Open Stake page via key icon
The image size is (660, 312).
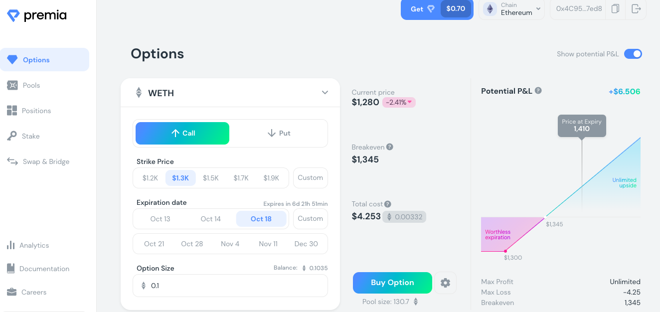coord(12,136)
